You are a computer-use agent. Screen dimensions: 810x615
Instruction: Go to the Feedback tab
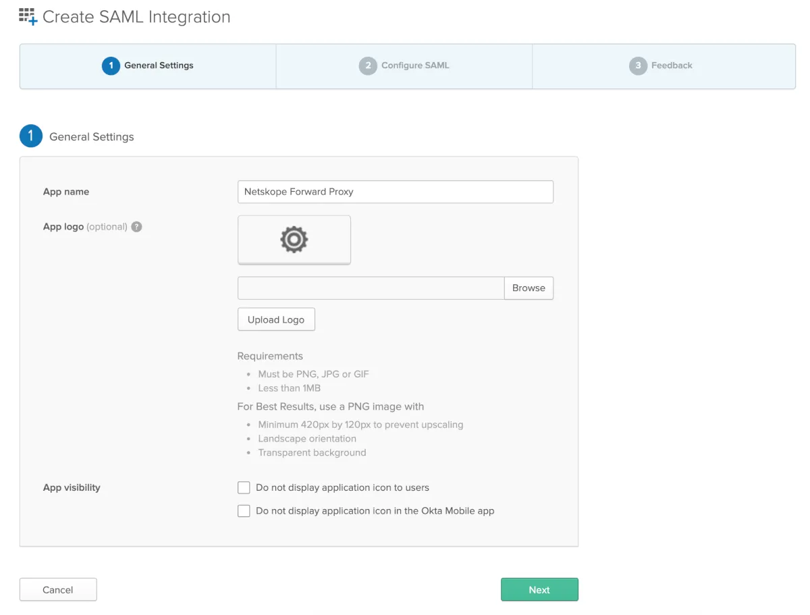[672, 65]
